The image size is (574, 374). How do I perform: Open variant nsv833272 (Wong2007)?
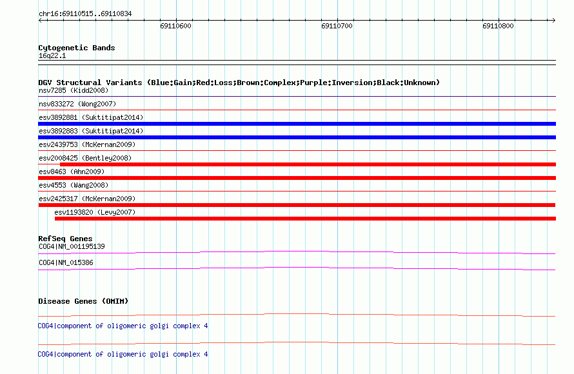(77, 104)
